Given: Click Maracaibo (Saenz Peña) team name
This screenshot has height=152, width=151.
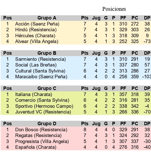Looking at the screenshot, I should coord(41,76).
